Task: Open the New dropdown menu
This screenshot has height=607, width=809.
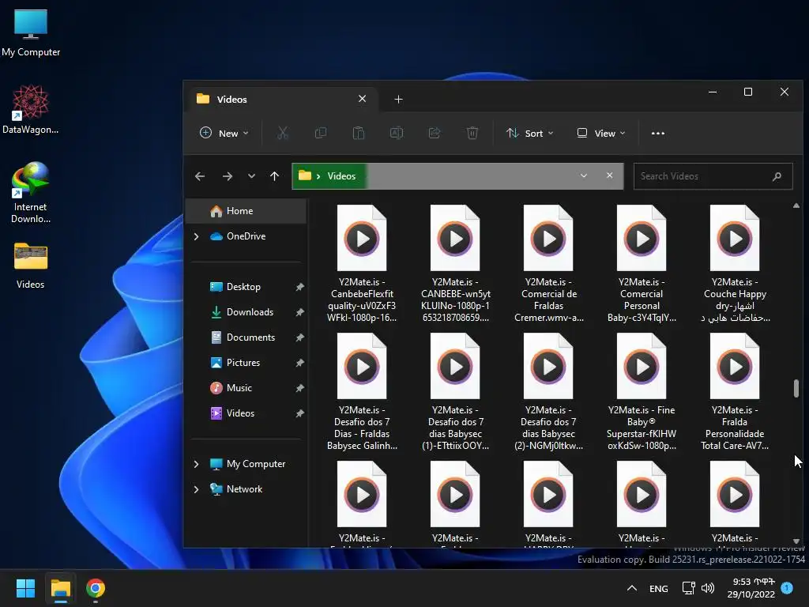Action: 224,133
